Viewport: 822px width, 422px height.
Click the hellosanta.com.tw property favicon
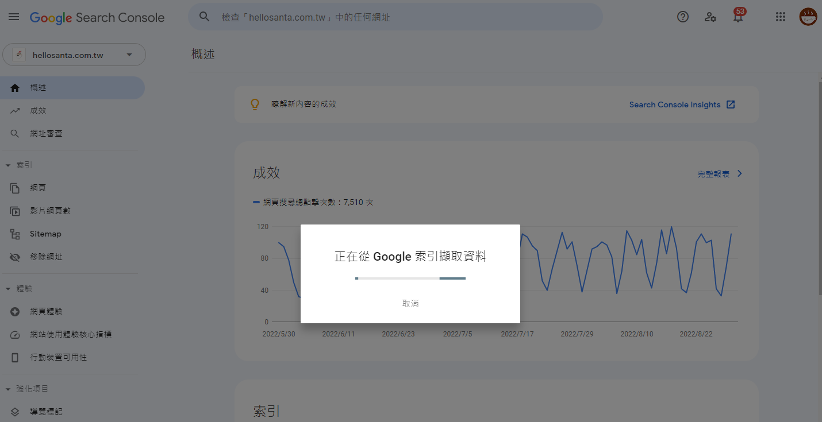coord(19,55)
